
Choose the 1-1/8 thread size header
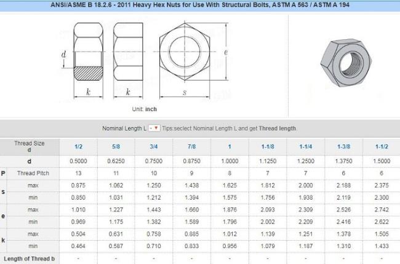click(267, 147)
